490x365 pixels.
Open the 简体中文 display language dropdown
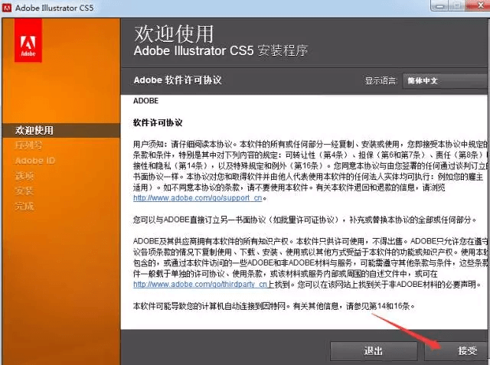click(x=446, y=81)
